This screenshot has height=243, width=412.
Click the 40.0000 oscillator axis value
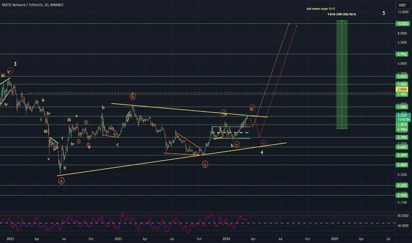click(403, 226)
